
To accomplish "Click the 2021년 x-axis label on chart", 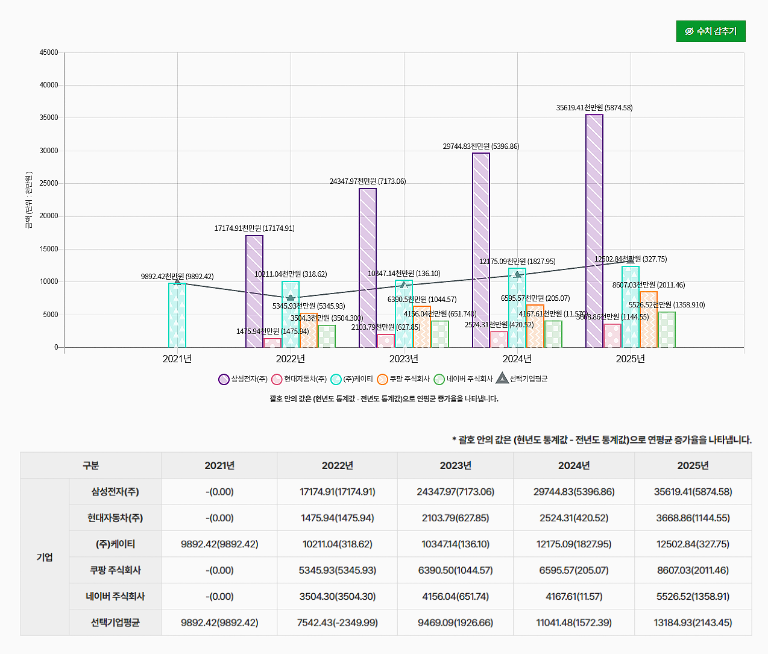I will coord(177,359).
